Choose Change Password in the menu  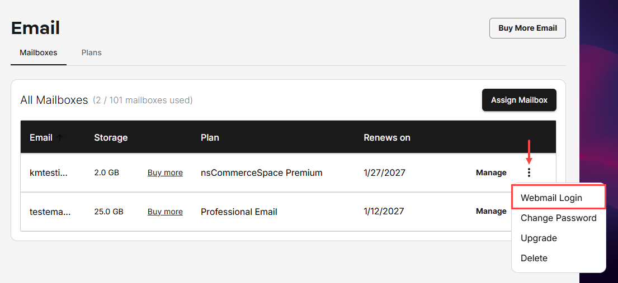click(558, 218)
